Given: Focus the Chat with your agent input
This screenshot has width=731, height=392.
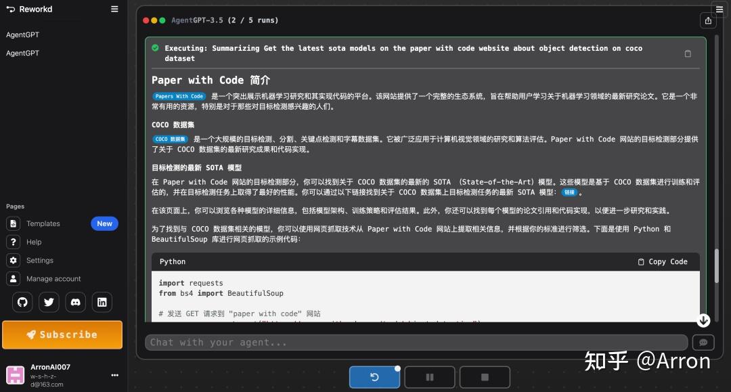Looking at the screenshot, I should tap(416, 343).
